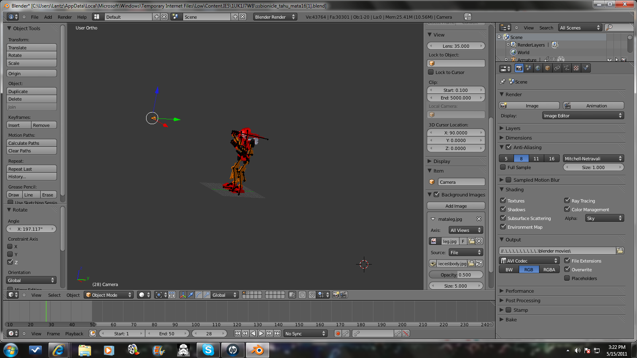
Task: Open the Texture properties checker tab
Action: pyautogui.click(x=576, y=68)
